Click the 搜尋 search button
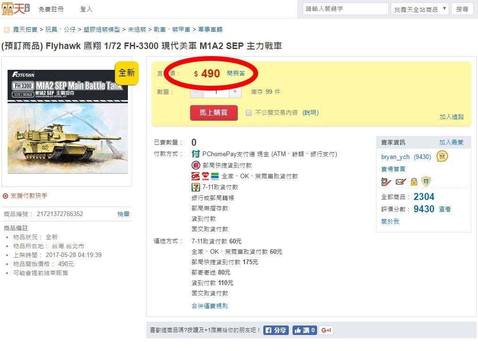The height and width of the screenshot is (351, 478). pyautogui.click(x=462, y=9)
